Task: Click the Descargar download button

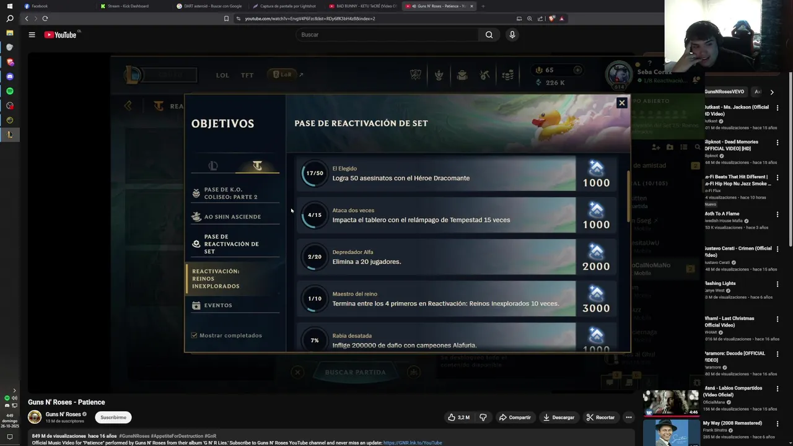Action: tap(559, 418)
